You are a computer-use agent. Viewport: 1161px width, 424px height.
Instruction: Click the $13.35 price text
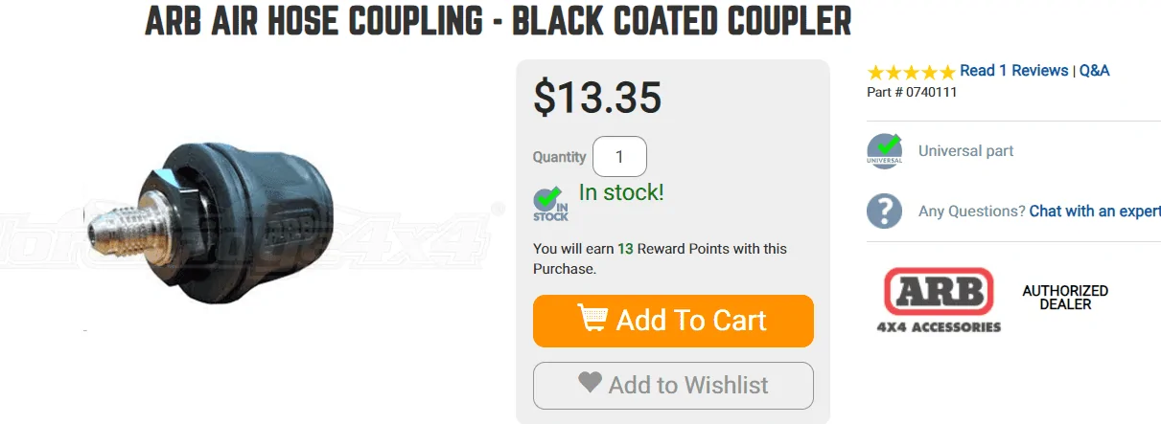(x=597, y=97)
